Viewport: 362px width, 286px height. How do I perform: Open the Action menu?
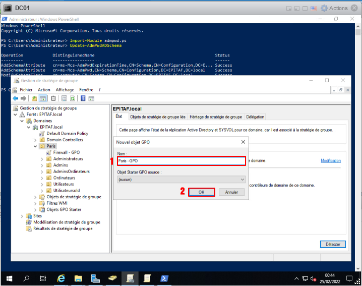tap(44, 90)
